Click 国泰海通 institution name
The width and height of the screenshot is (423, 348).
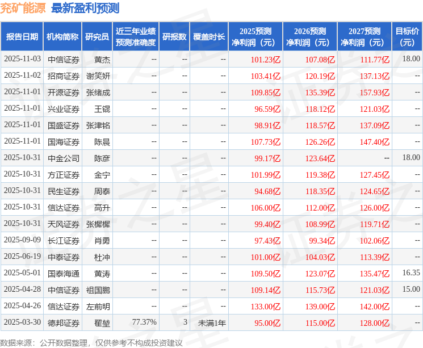point(64,274)
